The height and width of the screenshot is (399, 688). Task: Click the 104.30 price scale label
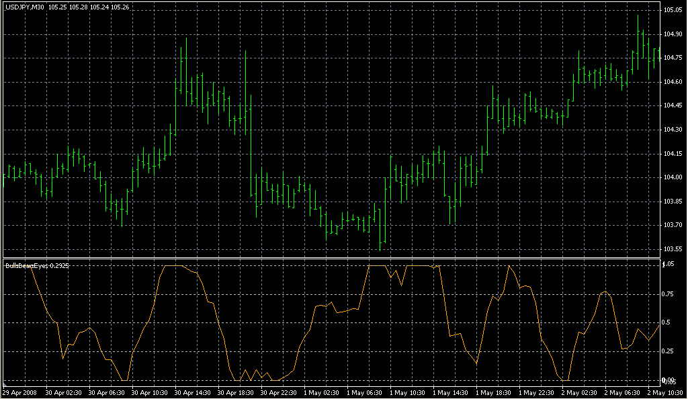pos(674,130)
